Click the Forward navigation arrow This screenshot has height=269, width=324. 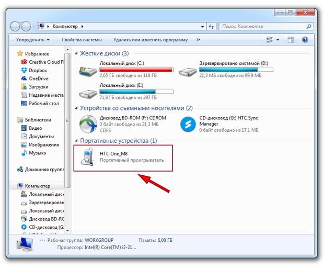[x=26, y=27]
